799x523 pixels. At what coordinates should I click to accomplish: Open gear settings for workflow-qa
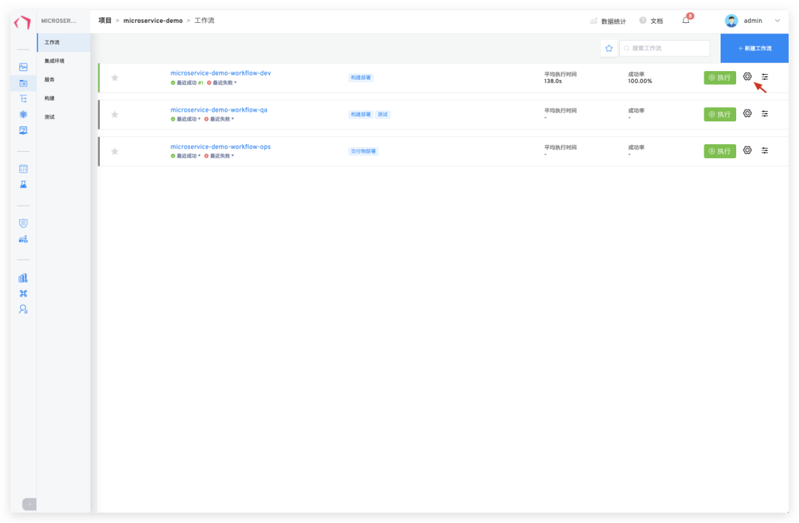click(x=747, y=113)
